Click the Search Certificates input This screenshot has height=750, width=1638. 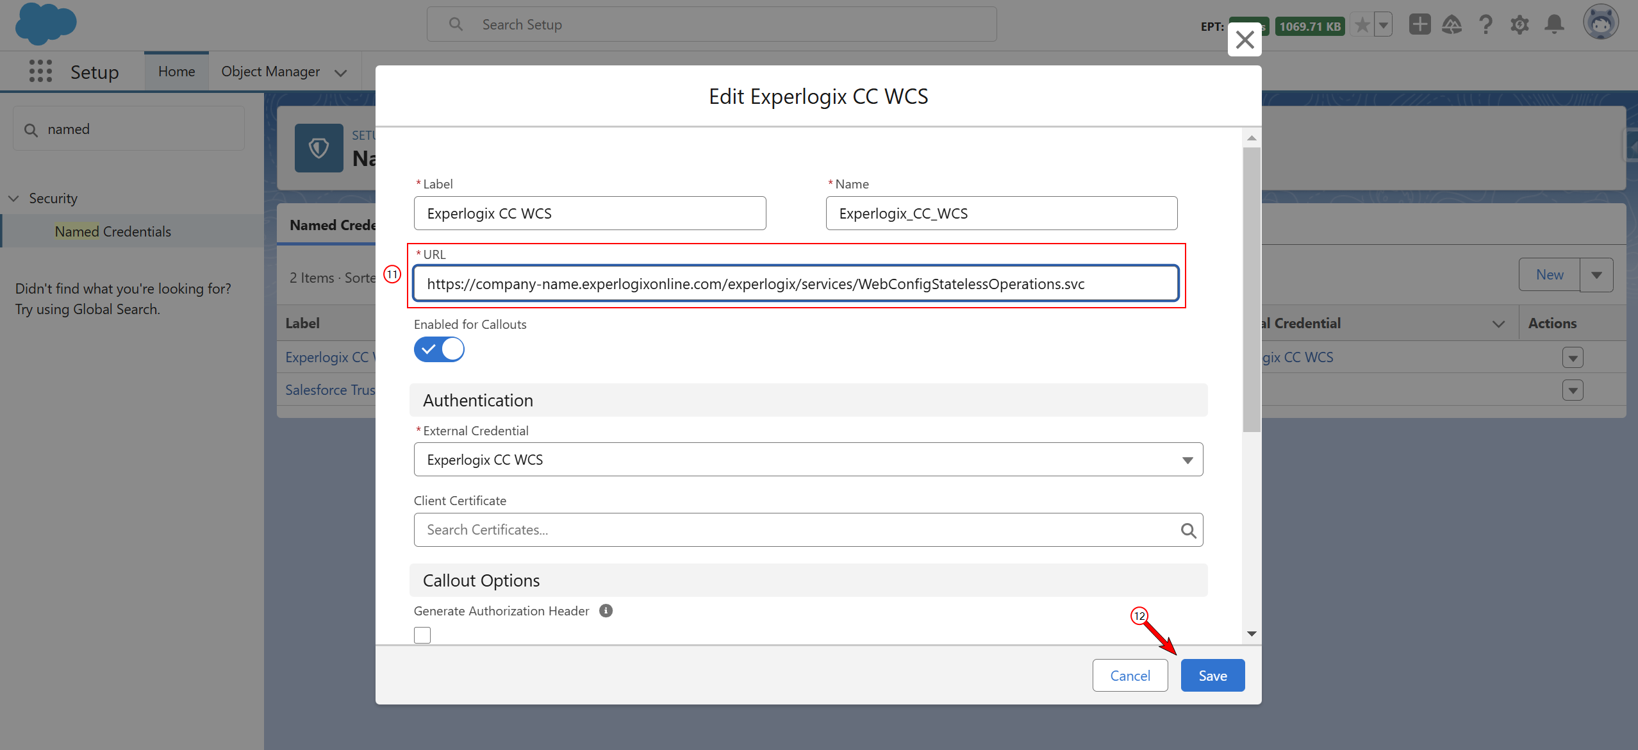coord(808,530)
